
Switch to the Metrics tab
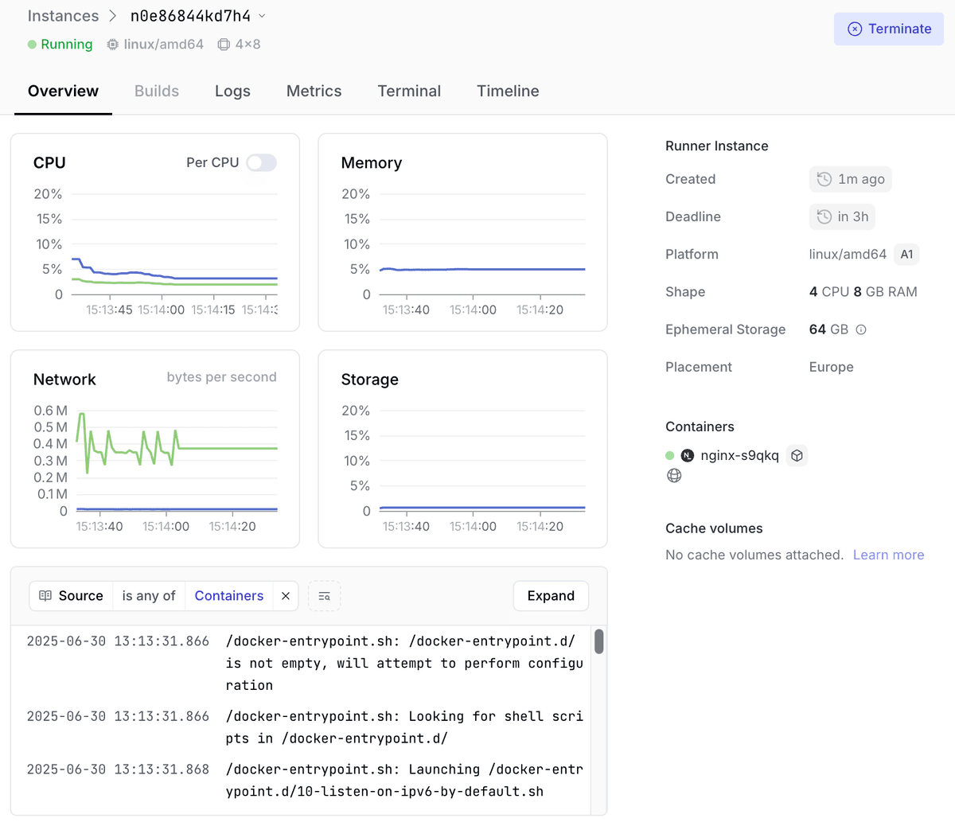pos(314,92)
